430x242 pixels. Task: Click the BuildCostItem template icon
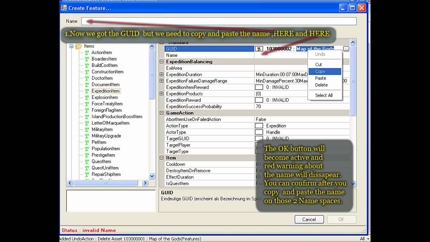[x=87, y=65]
